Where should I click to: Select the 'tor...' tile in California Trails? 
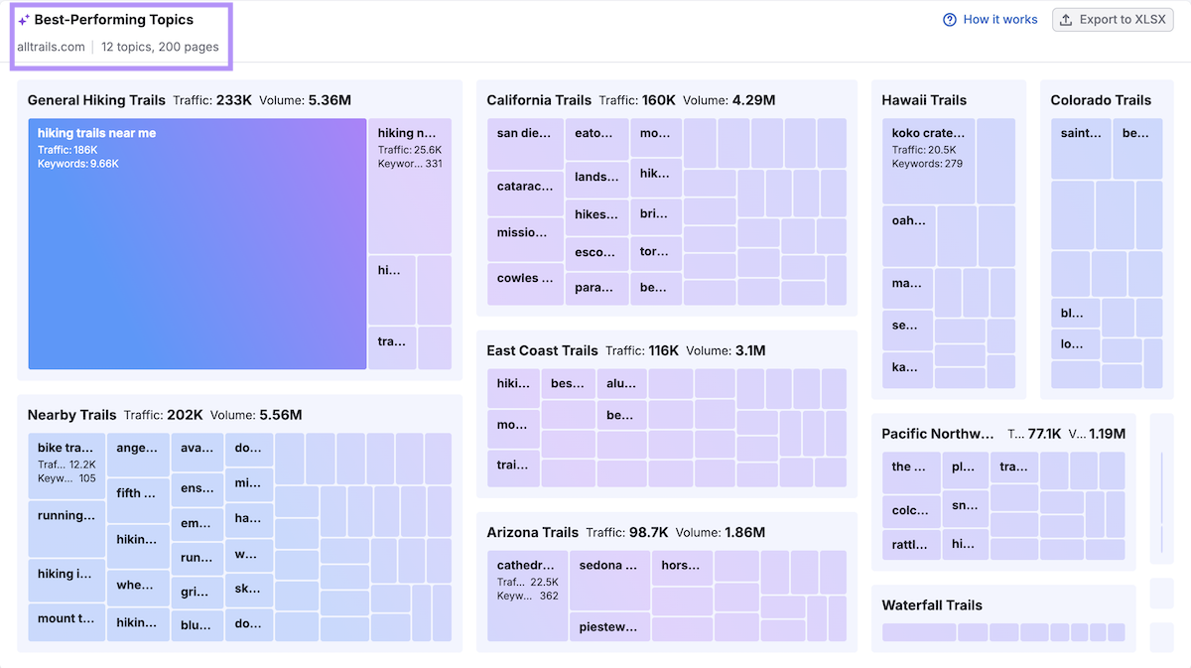tap(656, 252)
